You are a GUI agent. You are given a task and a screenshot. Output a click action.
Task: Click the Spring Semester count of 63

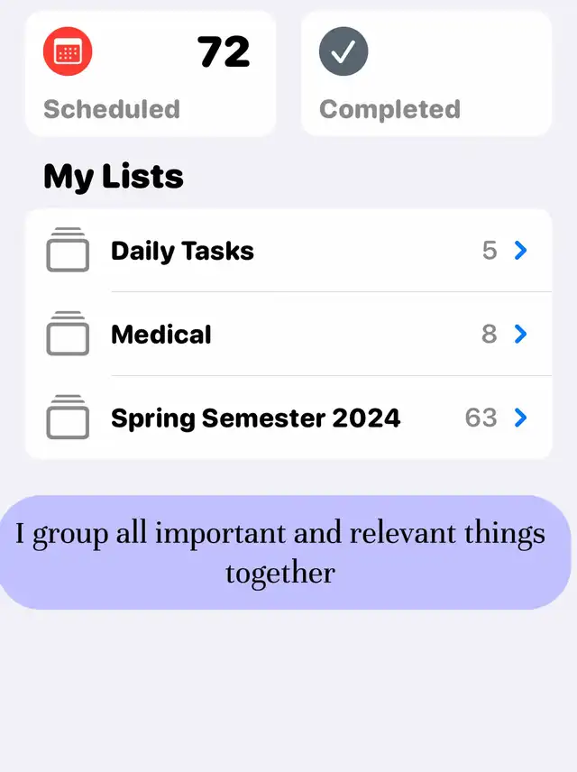[x=481, y=418]
